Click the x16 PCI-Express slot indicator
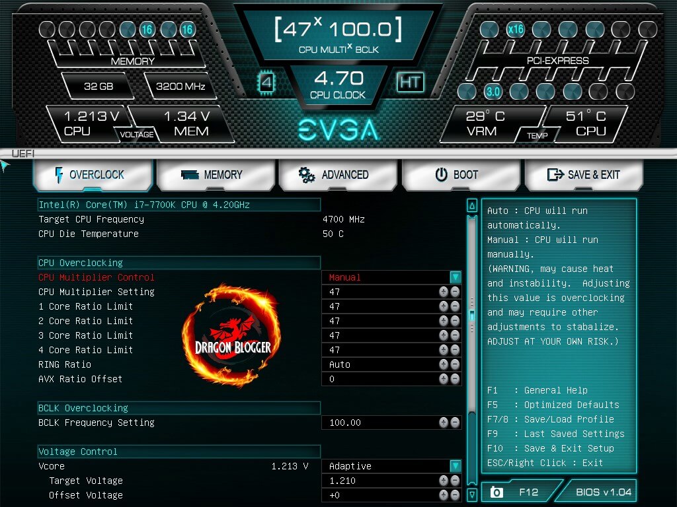The height and width of the screenshot is (507, 677). pos(516,29)
